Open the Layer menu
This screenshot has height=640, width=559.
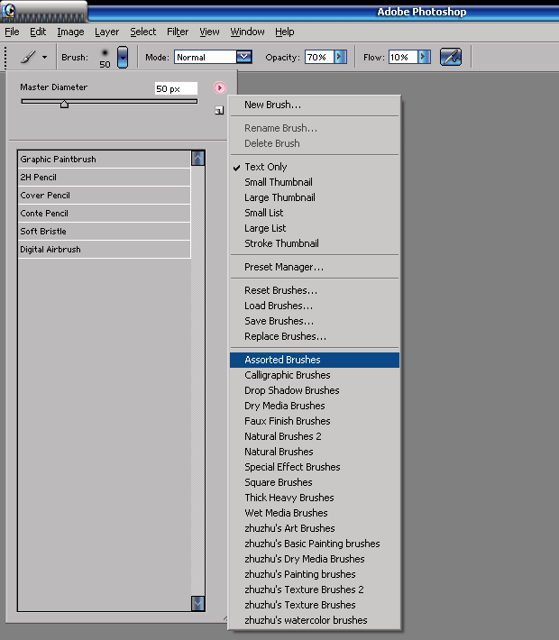[x=107, y=32]
